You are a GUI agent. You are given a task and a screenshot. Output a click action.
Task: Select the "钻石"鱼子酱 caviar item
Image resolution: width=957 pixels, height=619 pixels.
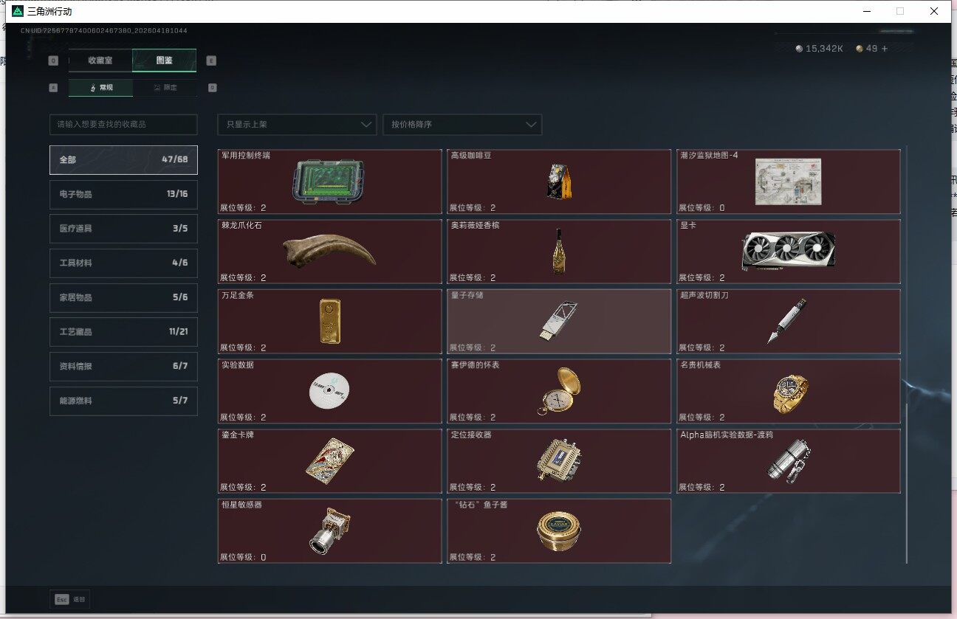[559, 531]
